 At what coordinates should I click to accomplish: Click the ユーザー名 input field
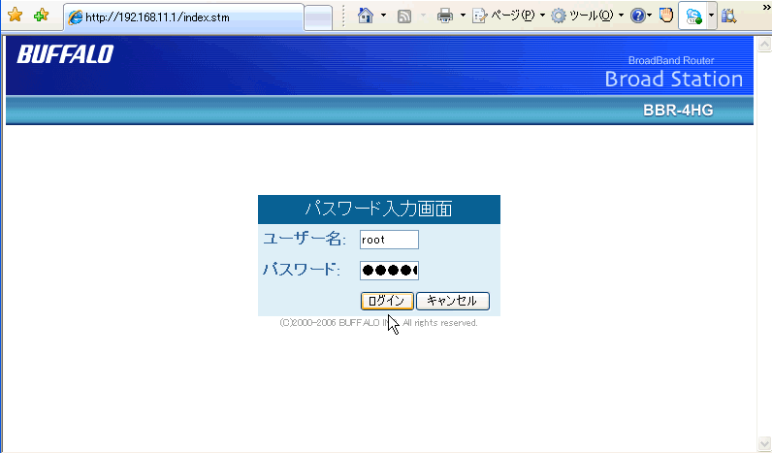point(389,240)
